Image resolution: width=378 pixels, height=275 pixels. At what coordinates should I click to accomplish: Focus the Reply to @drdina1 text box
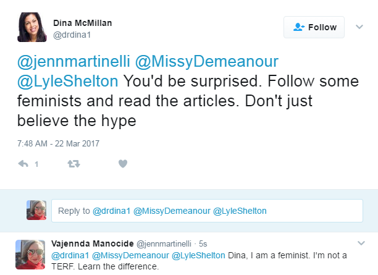click(207, 211)
